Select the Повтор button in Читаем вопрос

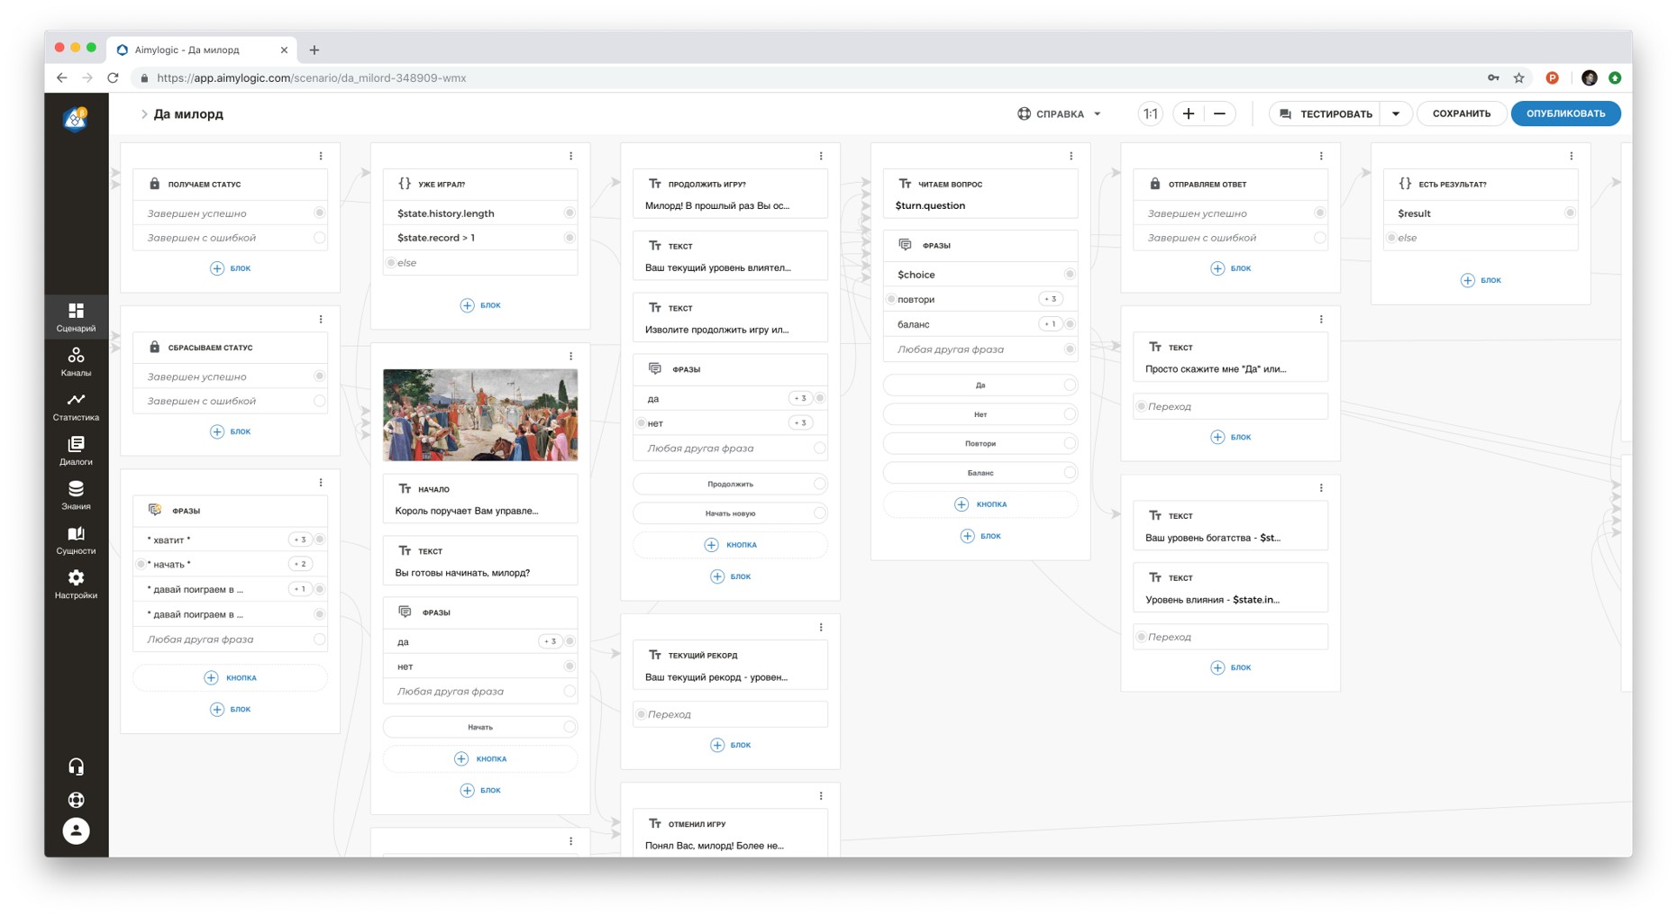click(x=980, y=443)
